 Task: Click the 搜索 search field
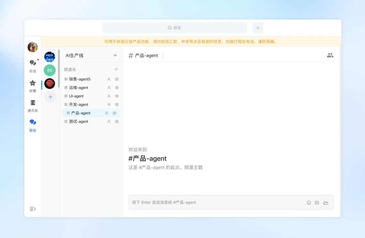tap(175, 28)
